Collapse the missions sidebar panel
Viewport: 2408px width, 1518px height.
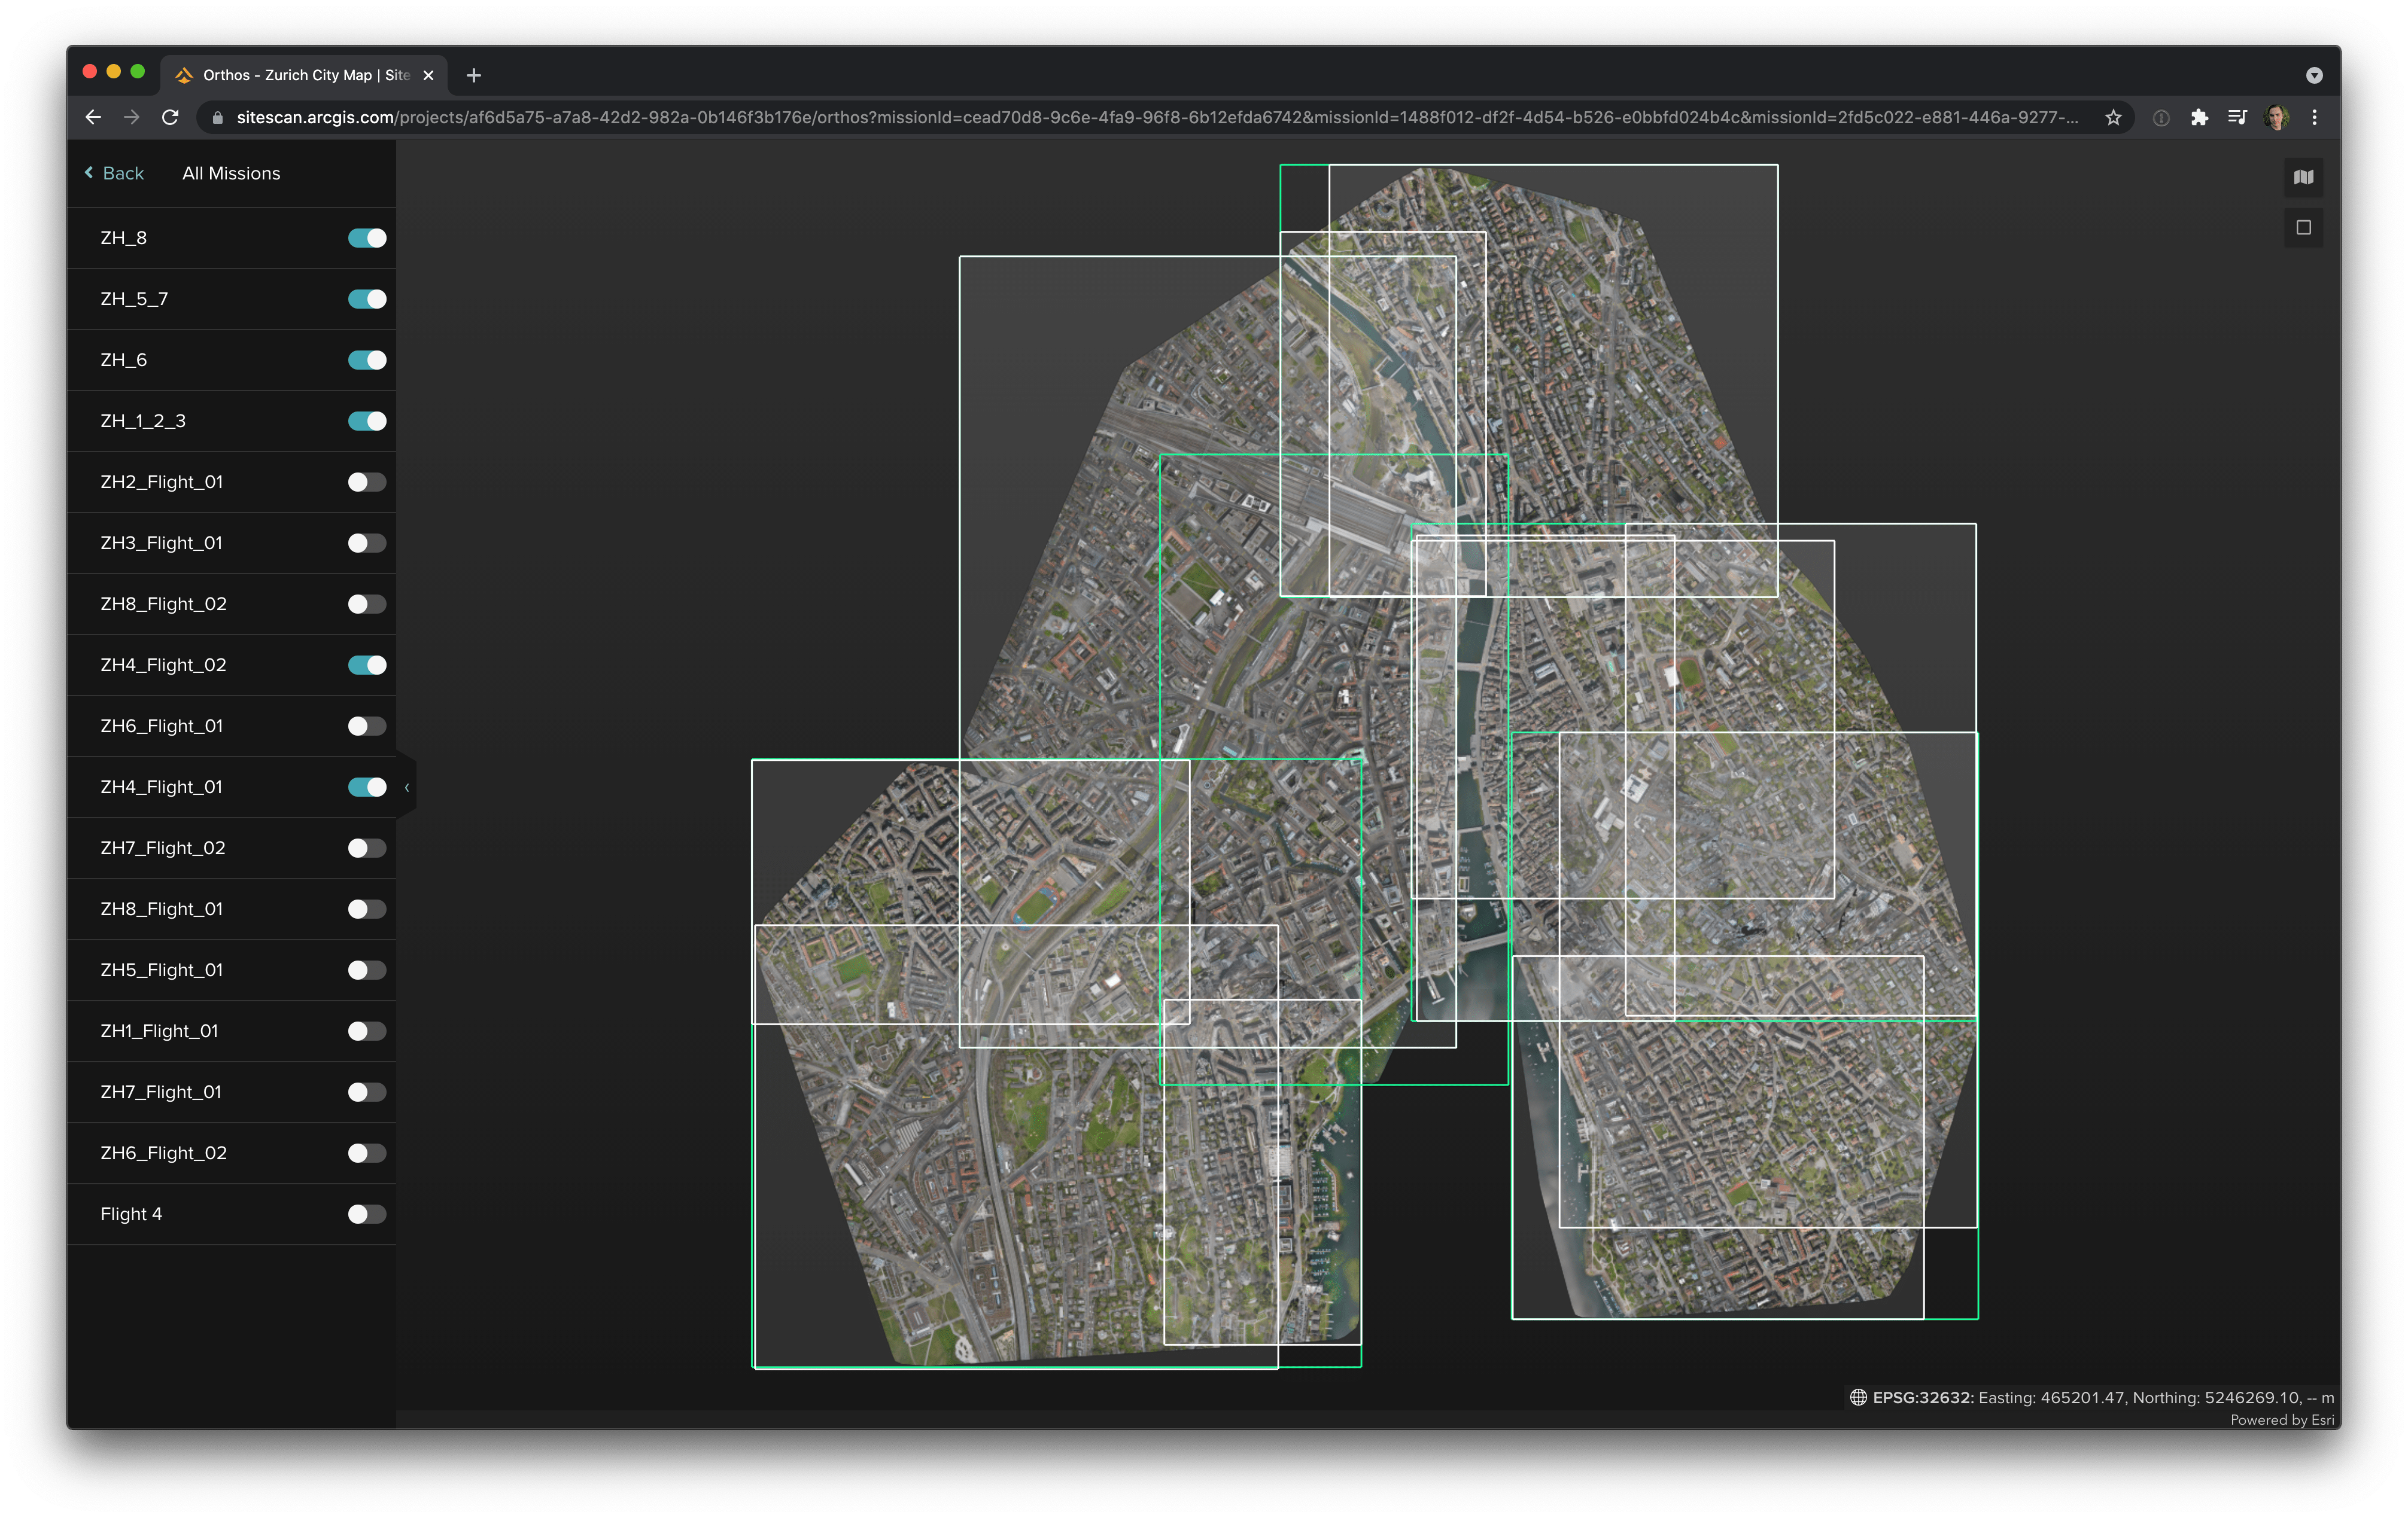[x=406, y=788]
